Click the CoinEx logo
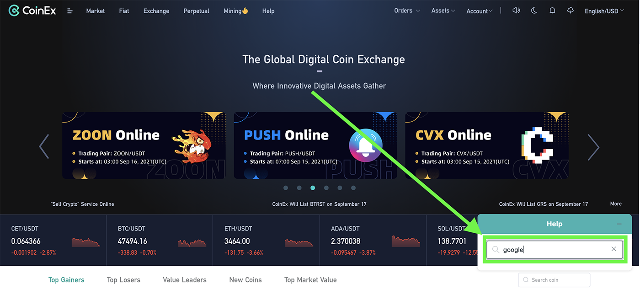Image resolution: width=640 pixels, height=289 pixels. tap(32, 10)
